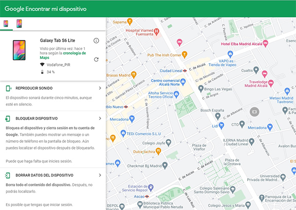Click the gray device location marker on map
Viewport: 296px width, 210px height.
point(255,112)
